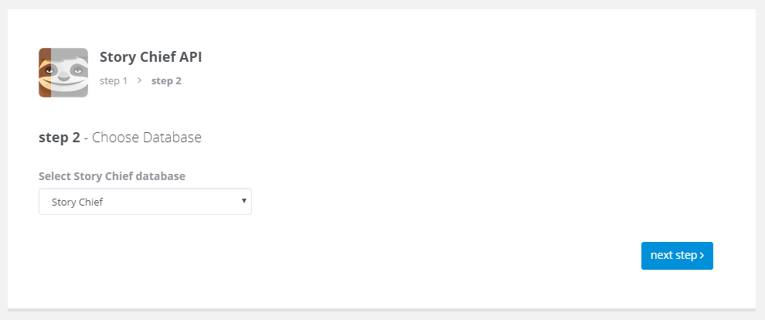Viewport: 765px width, 320px height.
Task: Click the Story Chief API title
Action: (x=151, y=57)
